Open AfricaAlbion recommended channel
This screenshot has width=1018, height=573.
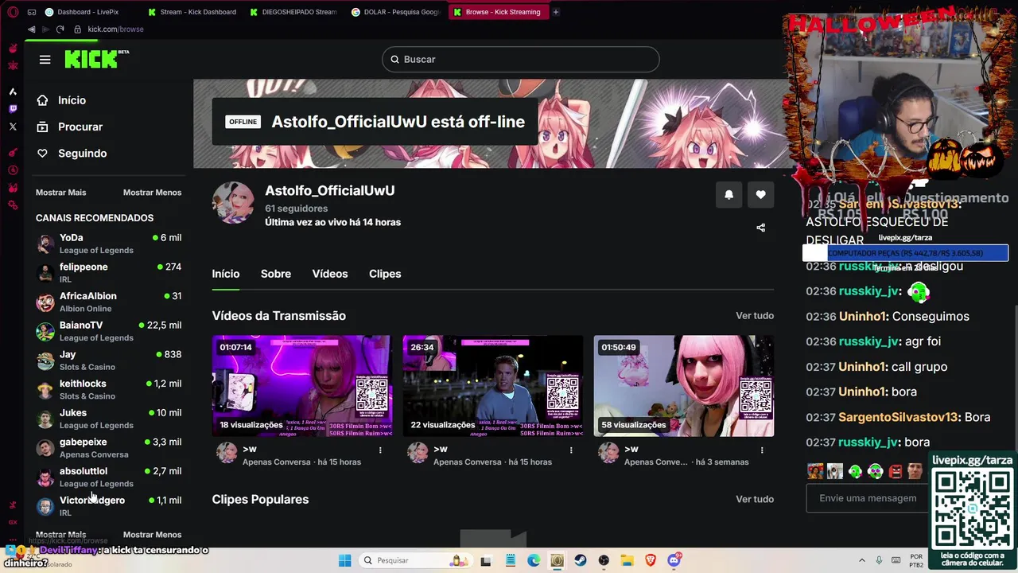tap(109, 302)
